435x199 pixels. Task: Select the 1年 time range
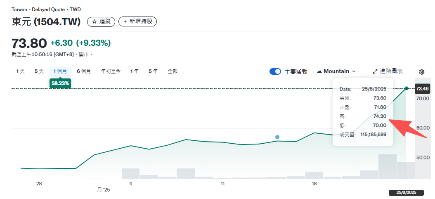click(x=135, y=71)
